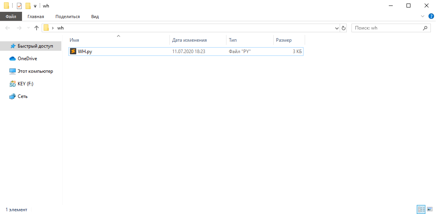Click the 1 элемент status bar text

point(17,210)
